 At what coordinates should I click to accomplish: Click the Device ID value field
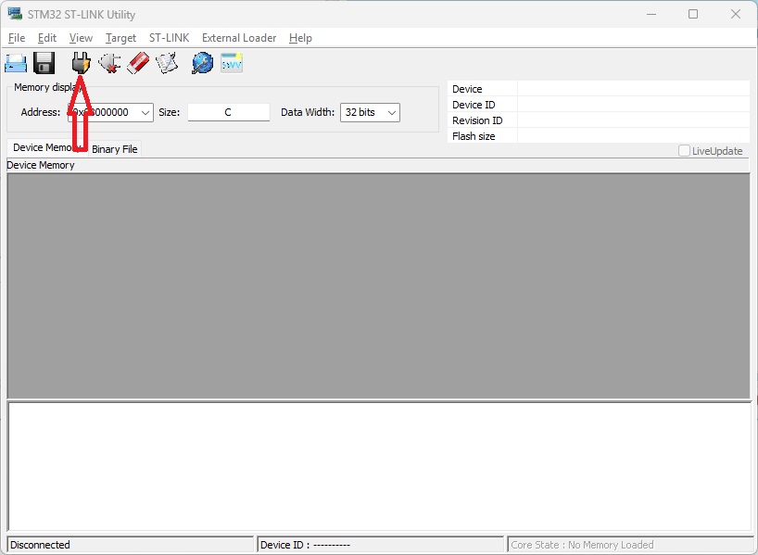(633, 105)
